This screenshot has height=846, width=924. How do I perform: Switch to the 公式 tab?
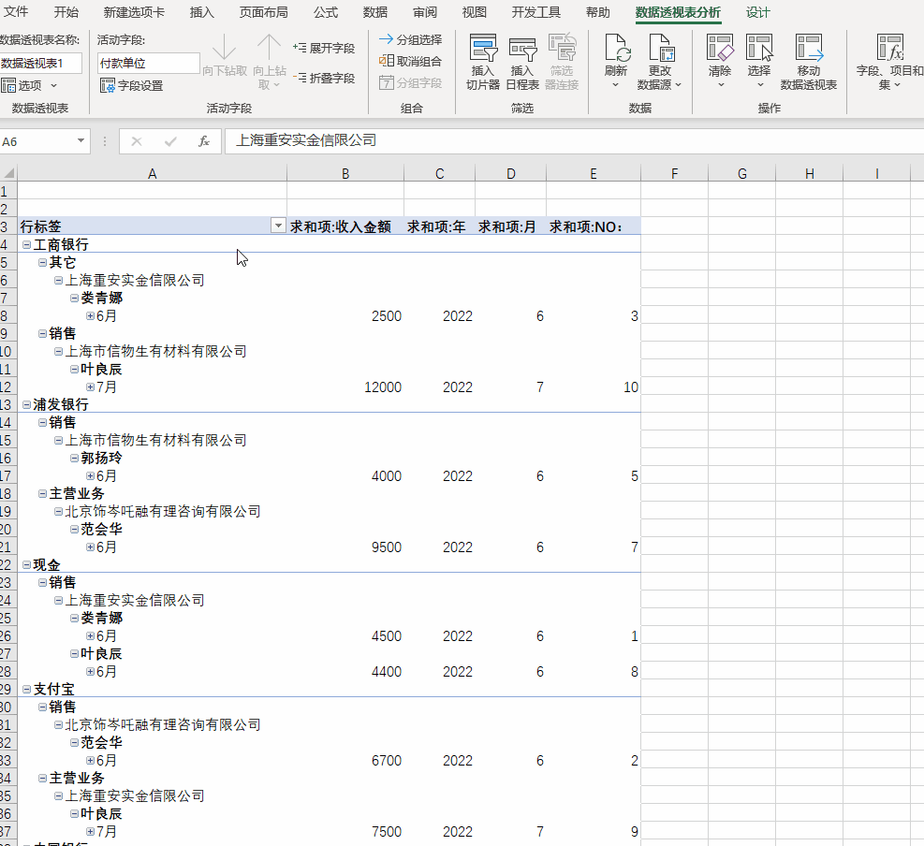pos(326,12)
